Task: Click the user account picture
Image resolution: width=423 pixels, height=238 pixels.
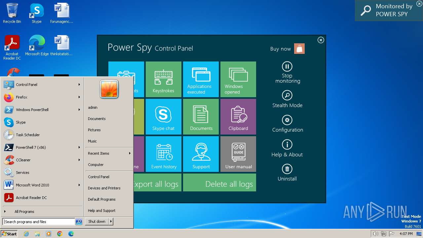Action: click(x=109, y=89)
